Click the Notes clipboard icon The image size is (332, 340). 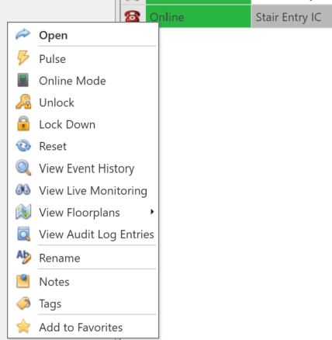tap(23, 281)
